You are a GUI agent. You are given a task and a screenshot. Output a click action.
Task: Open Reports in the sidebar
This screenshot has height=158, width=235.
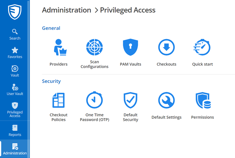15,131
